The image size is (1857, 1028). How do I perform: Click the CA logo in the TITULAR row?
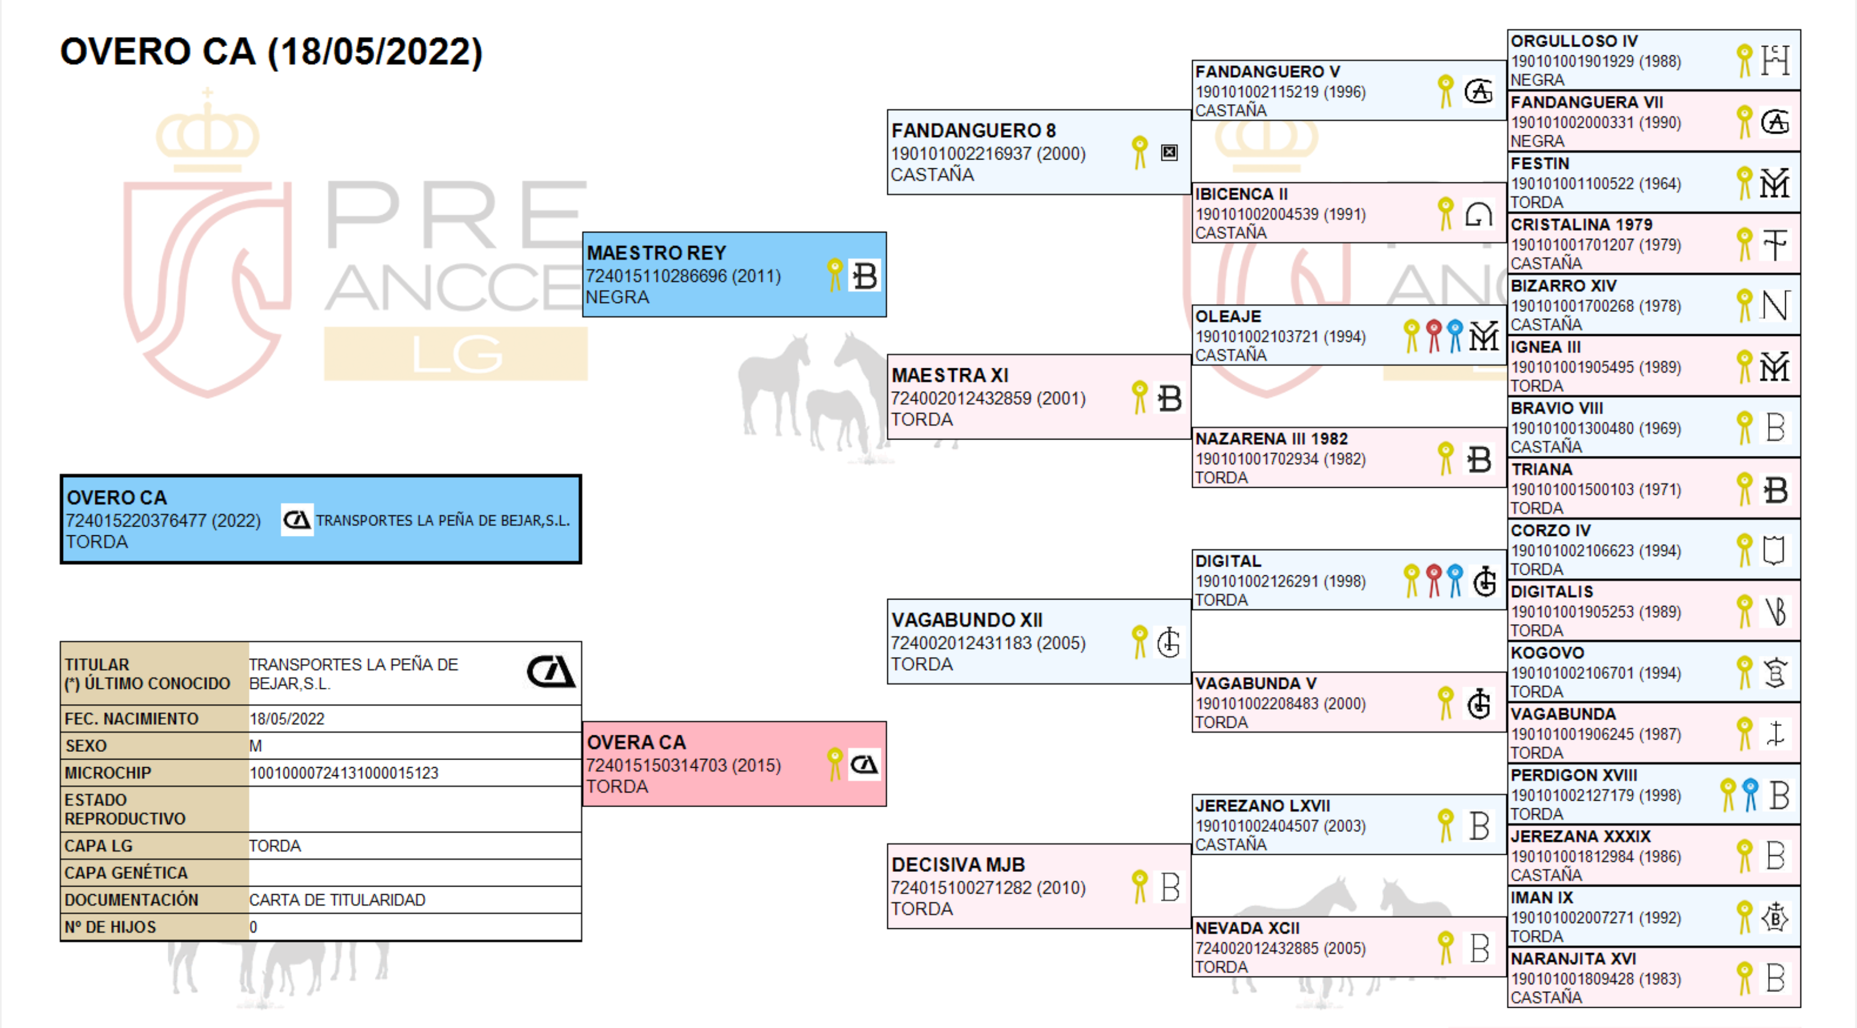(x=551, y=672)
